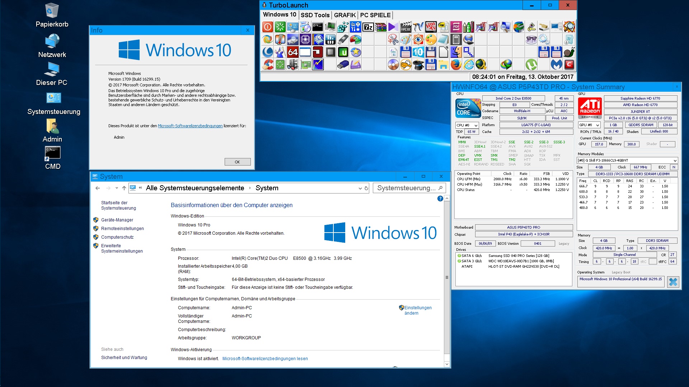
Task: Open the blue Malwarebytes icon
Action: [x=557, y=64]
